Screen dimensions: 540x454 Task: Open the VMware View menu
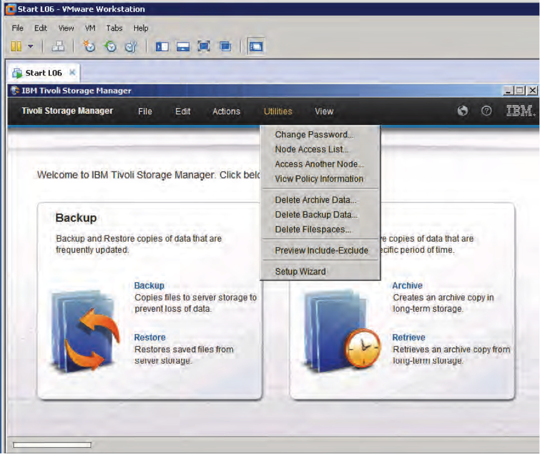(66, 28)
